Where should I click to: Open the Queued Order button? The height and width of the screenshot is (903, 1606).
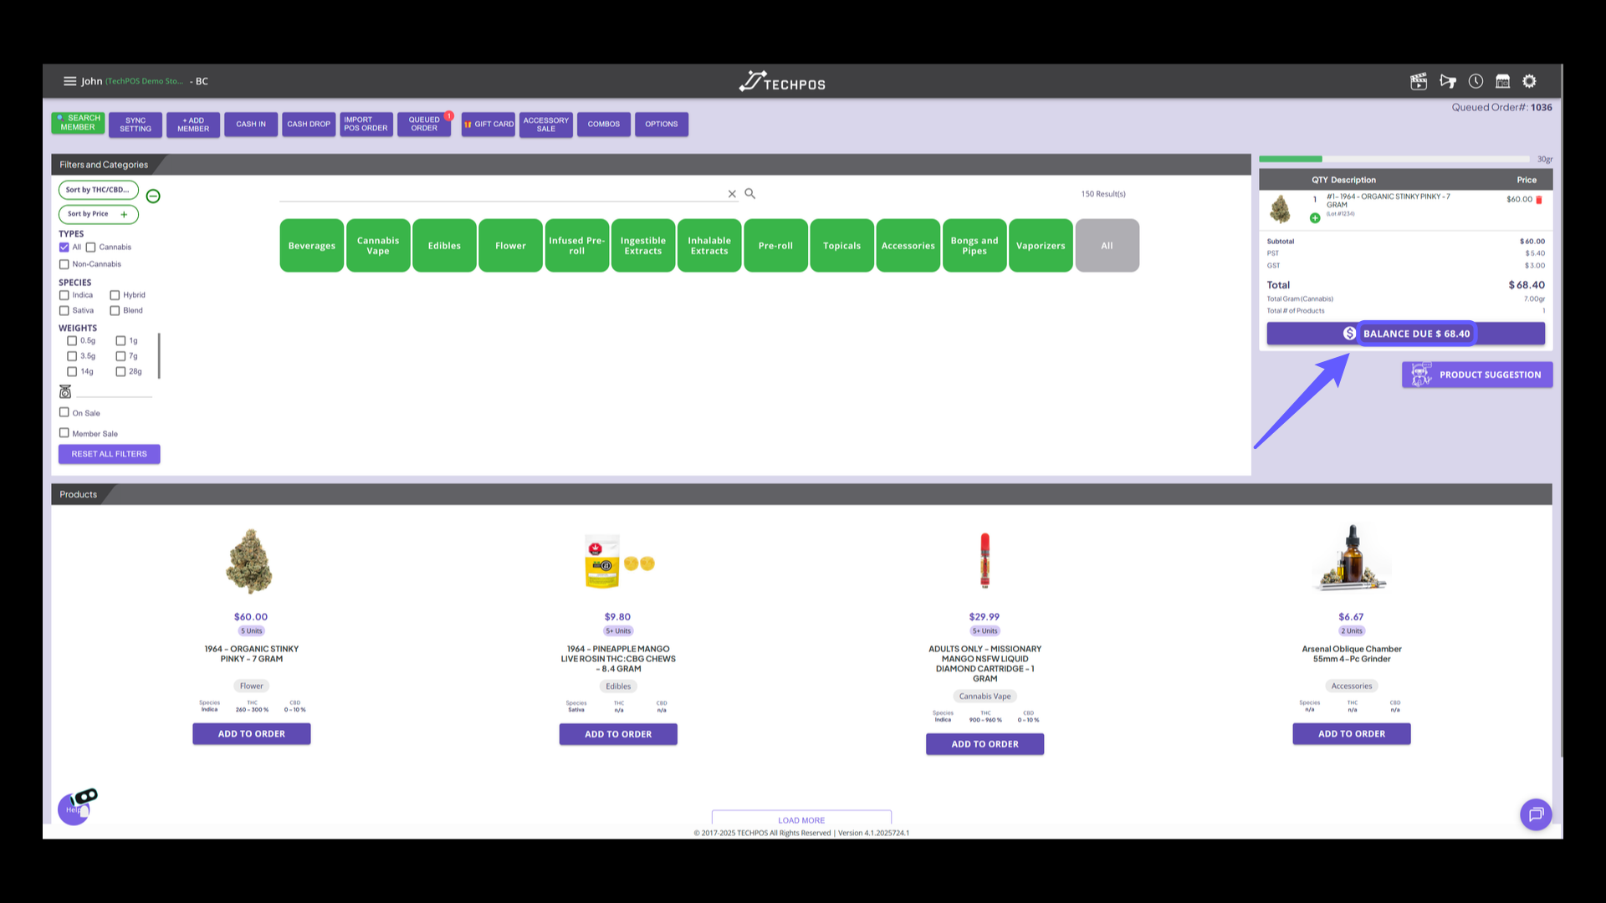click(x=424, y=125)
